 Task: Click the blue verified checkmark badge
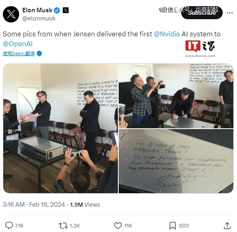pos(57,10)
